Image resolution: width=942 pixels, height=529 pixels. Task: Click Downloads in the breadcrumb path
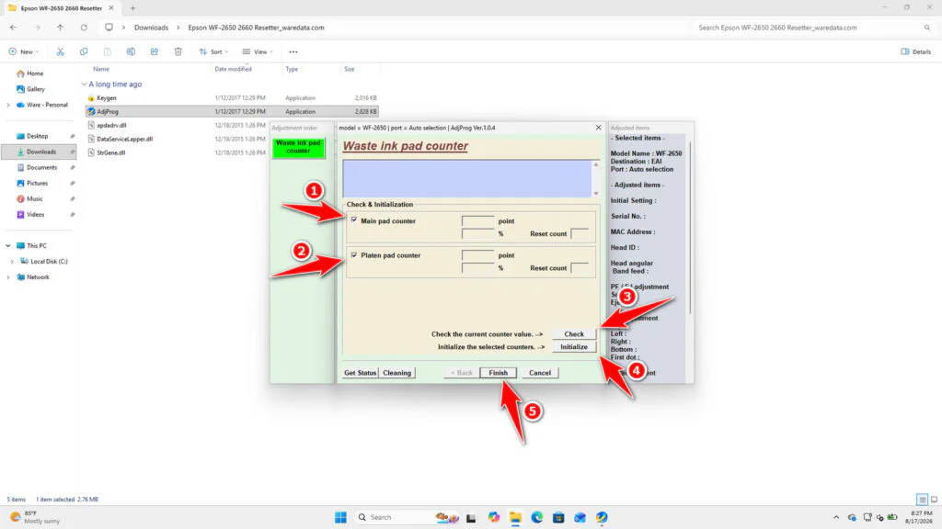(x=151, y=28)
